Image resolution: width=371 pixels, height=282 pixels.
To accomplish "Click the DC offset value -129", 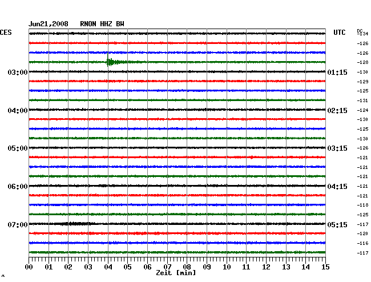I will 362,82.
